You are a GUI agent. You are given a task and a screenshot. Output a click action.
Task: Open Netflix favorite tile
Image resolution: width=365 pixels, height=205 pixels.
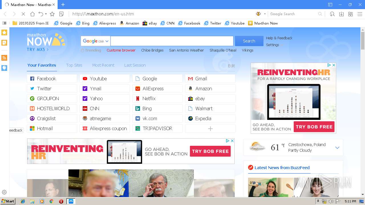[x=157, y=99]
